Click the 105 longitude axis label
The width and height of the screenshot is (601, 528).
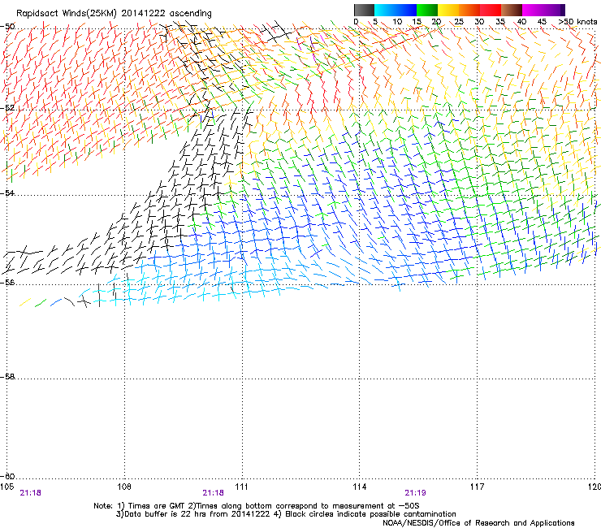(x=7, y=487)
